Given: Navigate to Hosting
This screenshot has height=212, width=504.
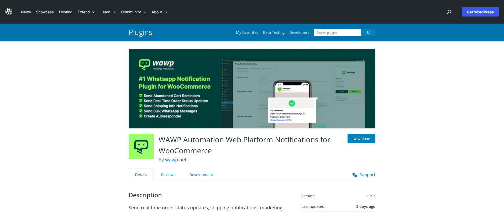Looking at the screenshot, I should (66, 12).
